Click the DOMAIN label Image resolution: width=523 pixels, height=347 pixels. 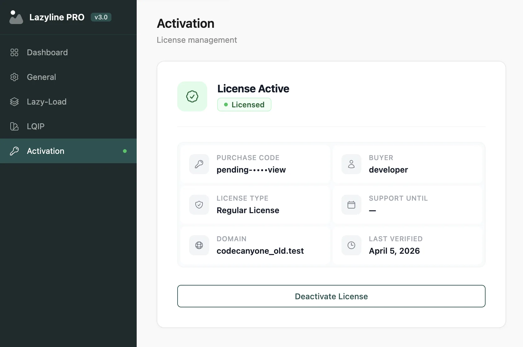click(x=232, y=239)
